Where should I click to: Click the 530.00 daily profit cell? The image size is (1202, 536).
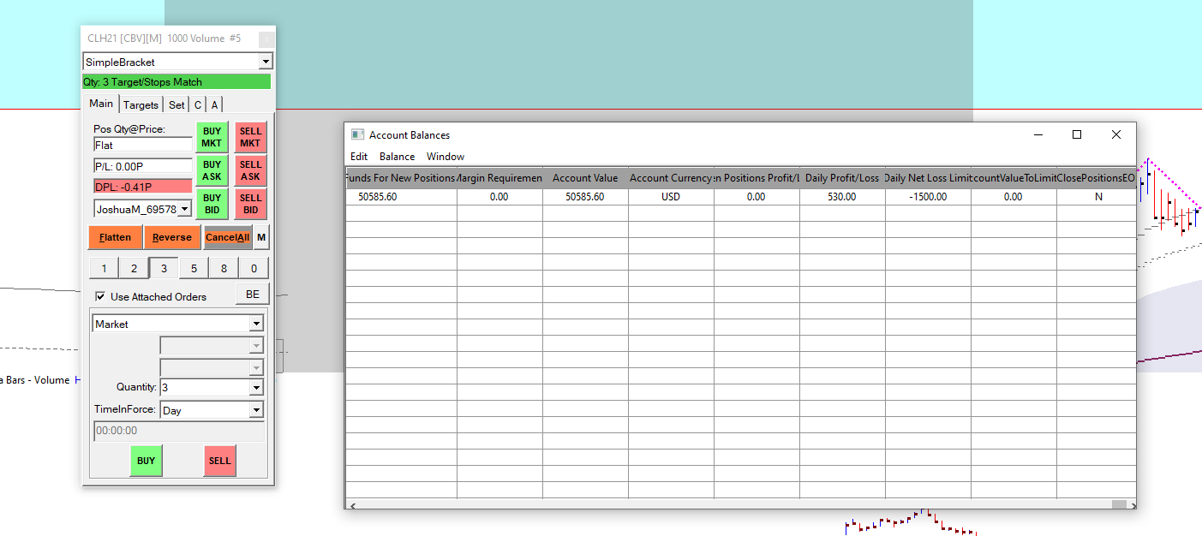[x=842, y=197]
